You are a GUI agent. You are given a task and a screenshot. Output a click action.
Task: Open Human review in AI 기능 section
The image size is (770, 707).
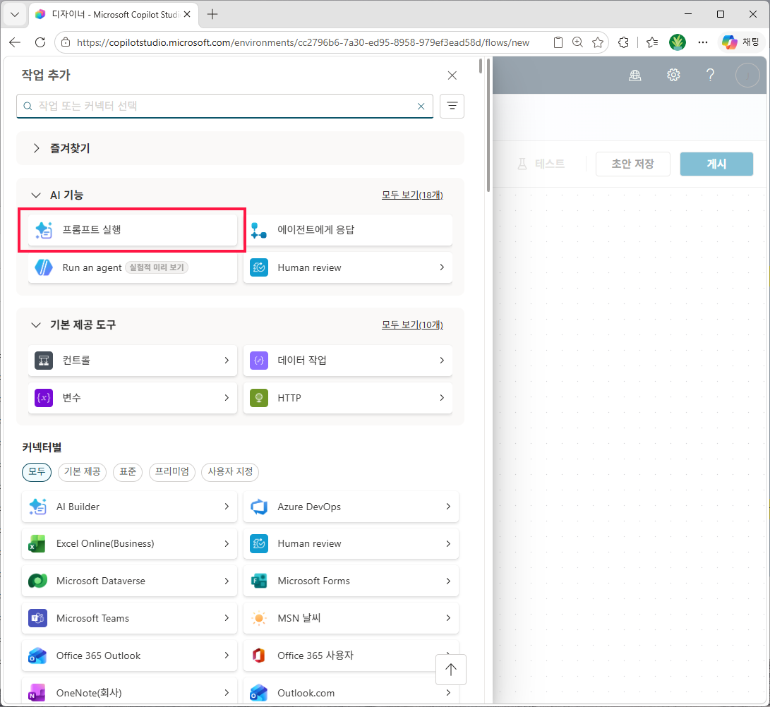[x=348, y=267]
